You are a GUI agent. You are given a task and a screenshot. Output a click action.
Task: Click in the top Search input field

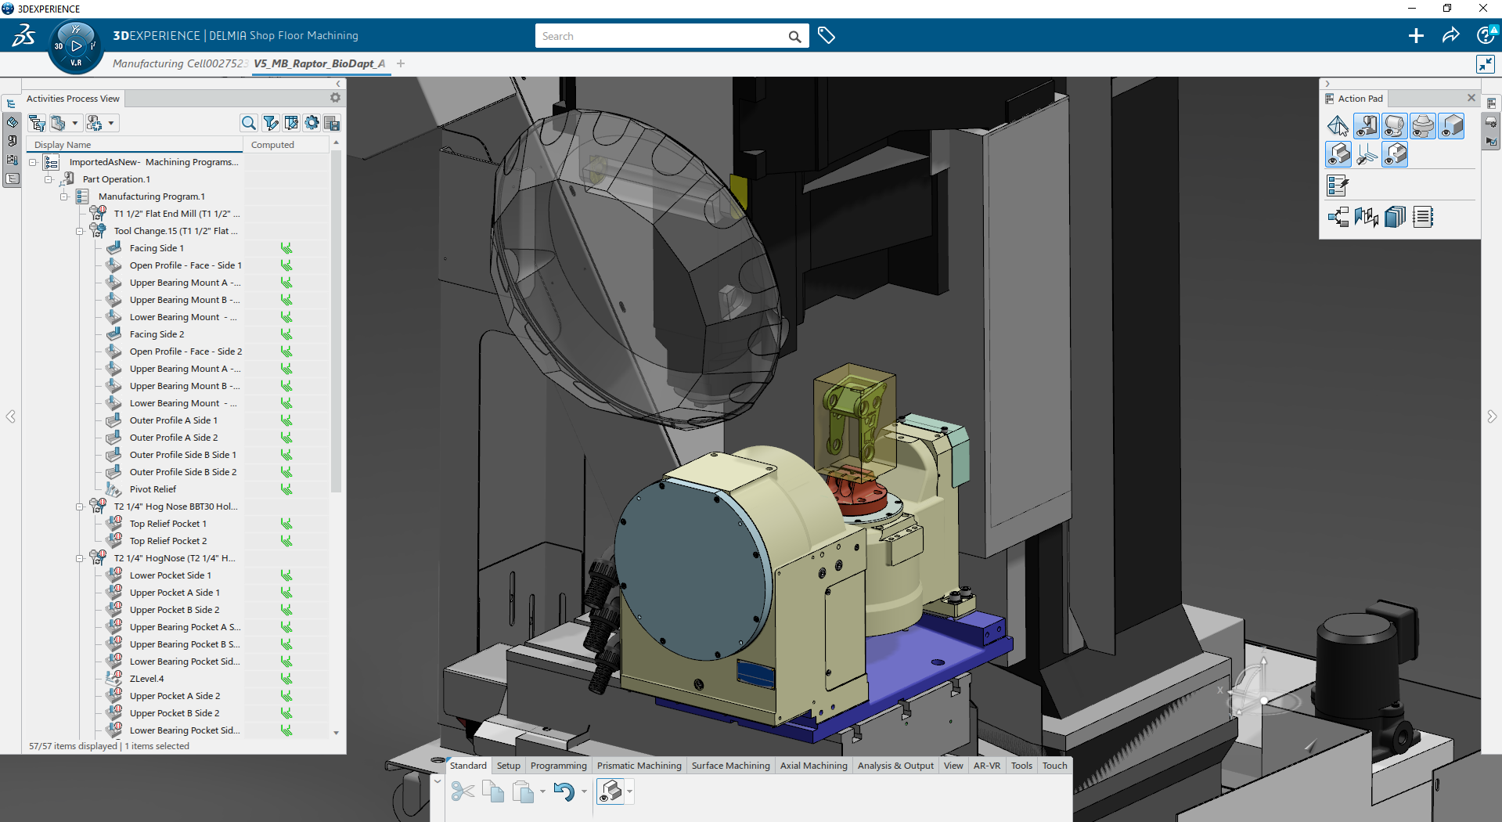(x=661, y=36)
